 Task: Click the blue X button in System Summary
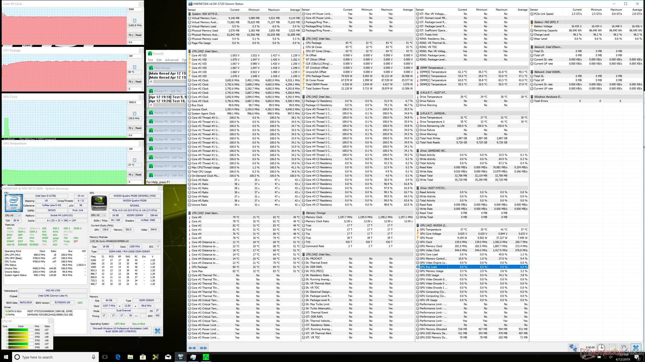coord(158,331)
